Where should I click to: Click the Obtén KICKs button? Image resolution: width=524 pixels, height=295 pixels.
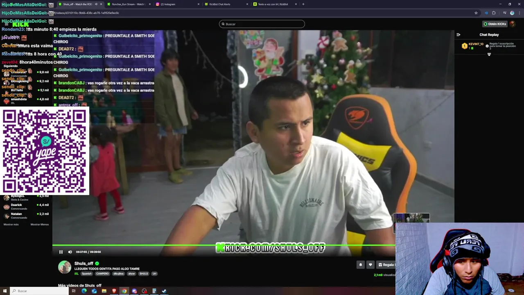pos(495,24)
